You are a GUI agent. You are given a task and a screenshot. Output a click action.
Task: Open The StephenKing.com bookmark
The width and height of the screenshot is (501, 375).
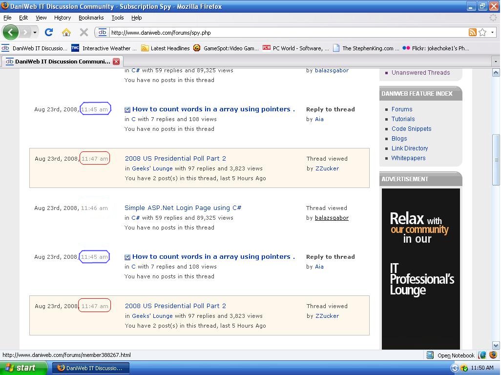(x=366, y=48)
